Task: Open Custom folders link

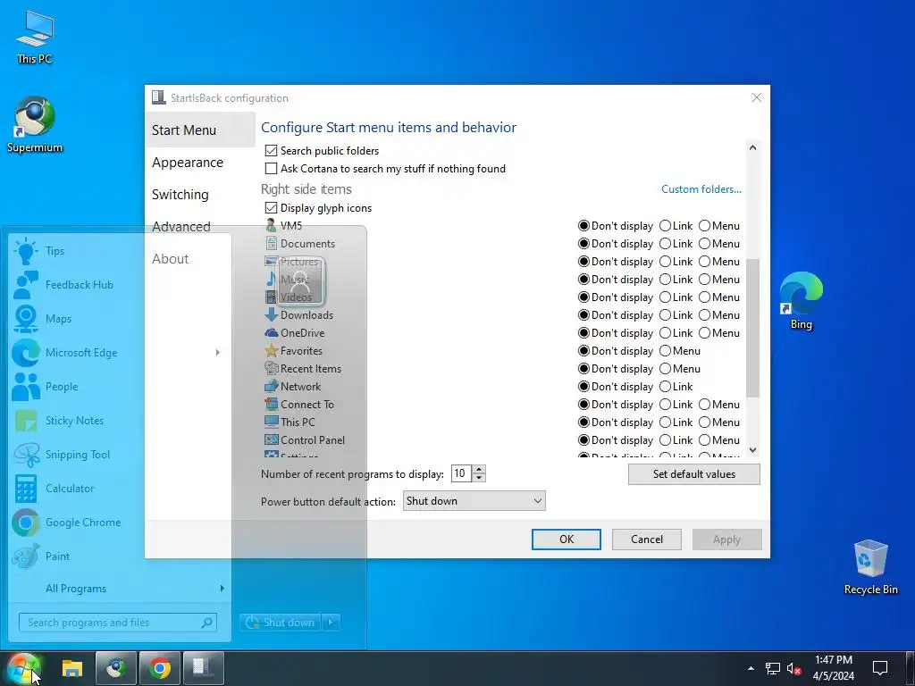Action: point(701,189)
